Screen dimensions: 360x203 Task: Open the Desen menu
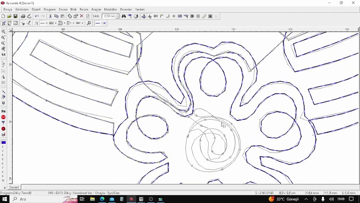[63, 9]
